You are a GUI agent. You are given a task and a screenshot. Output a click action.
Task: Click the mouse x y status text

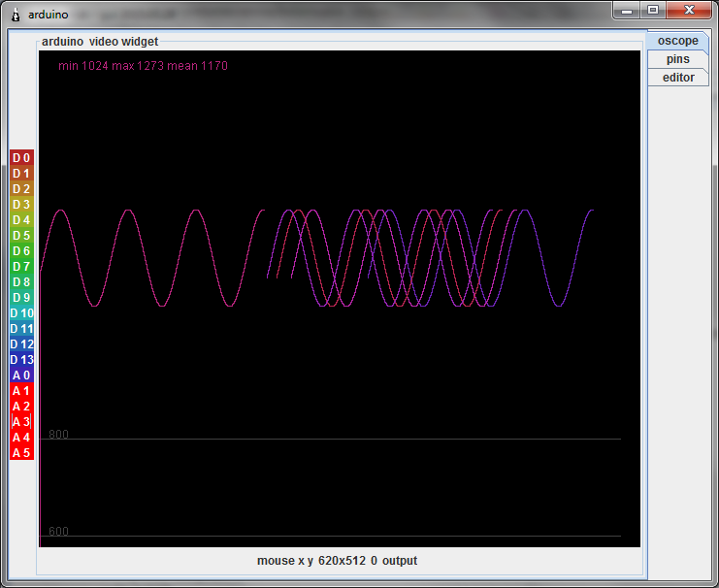click(337, 561)
